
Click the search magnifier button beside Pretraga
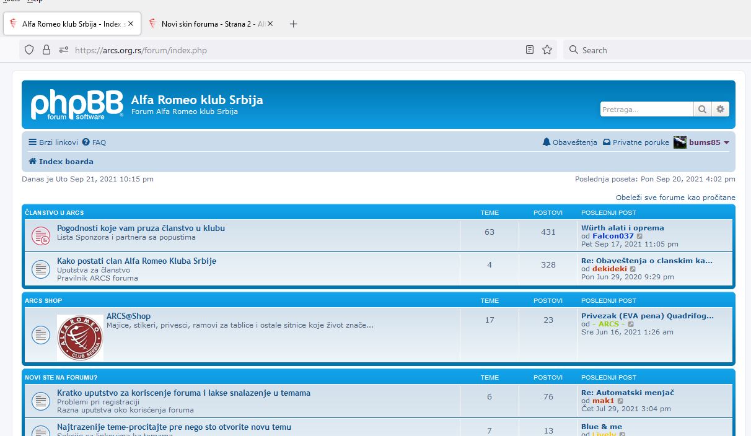pyautogui.click(x=702, y=109)
